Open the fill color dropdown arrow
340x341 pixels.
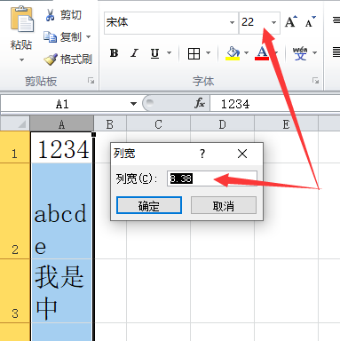coord(246,53)
